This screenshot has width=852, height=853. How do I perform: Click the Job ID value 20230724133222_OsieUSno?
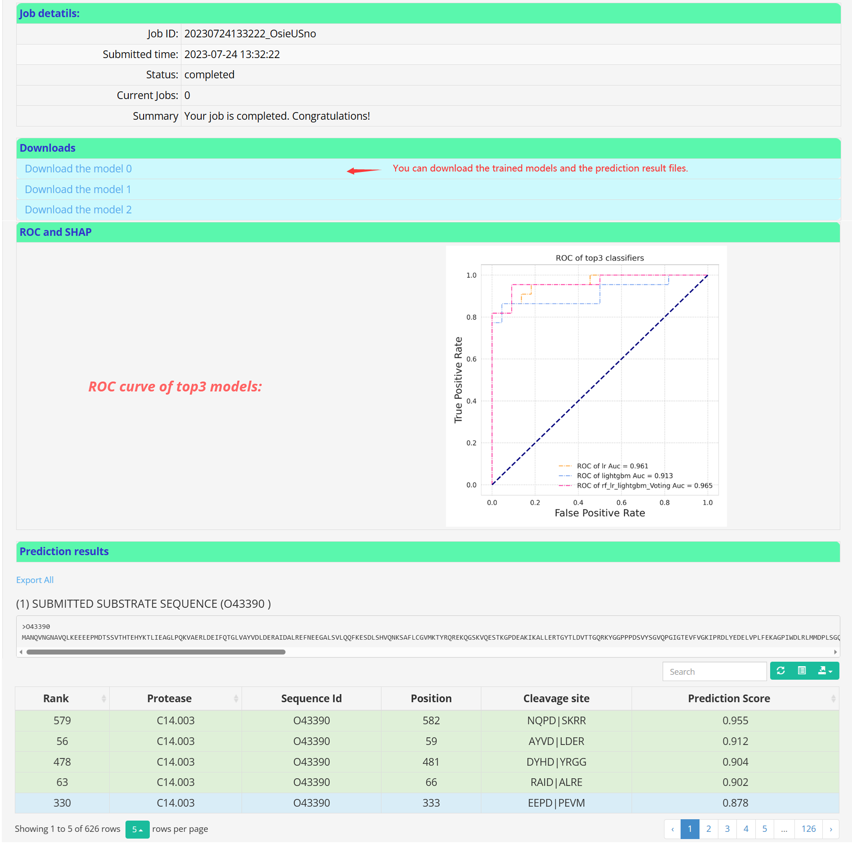point(250,34)
